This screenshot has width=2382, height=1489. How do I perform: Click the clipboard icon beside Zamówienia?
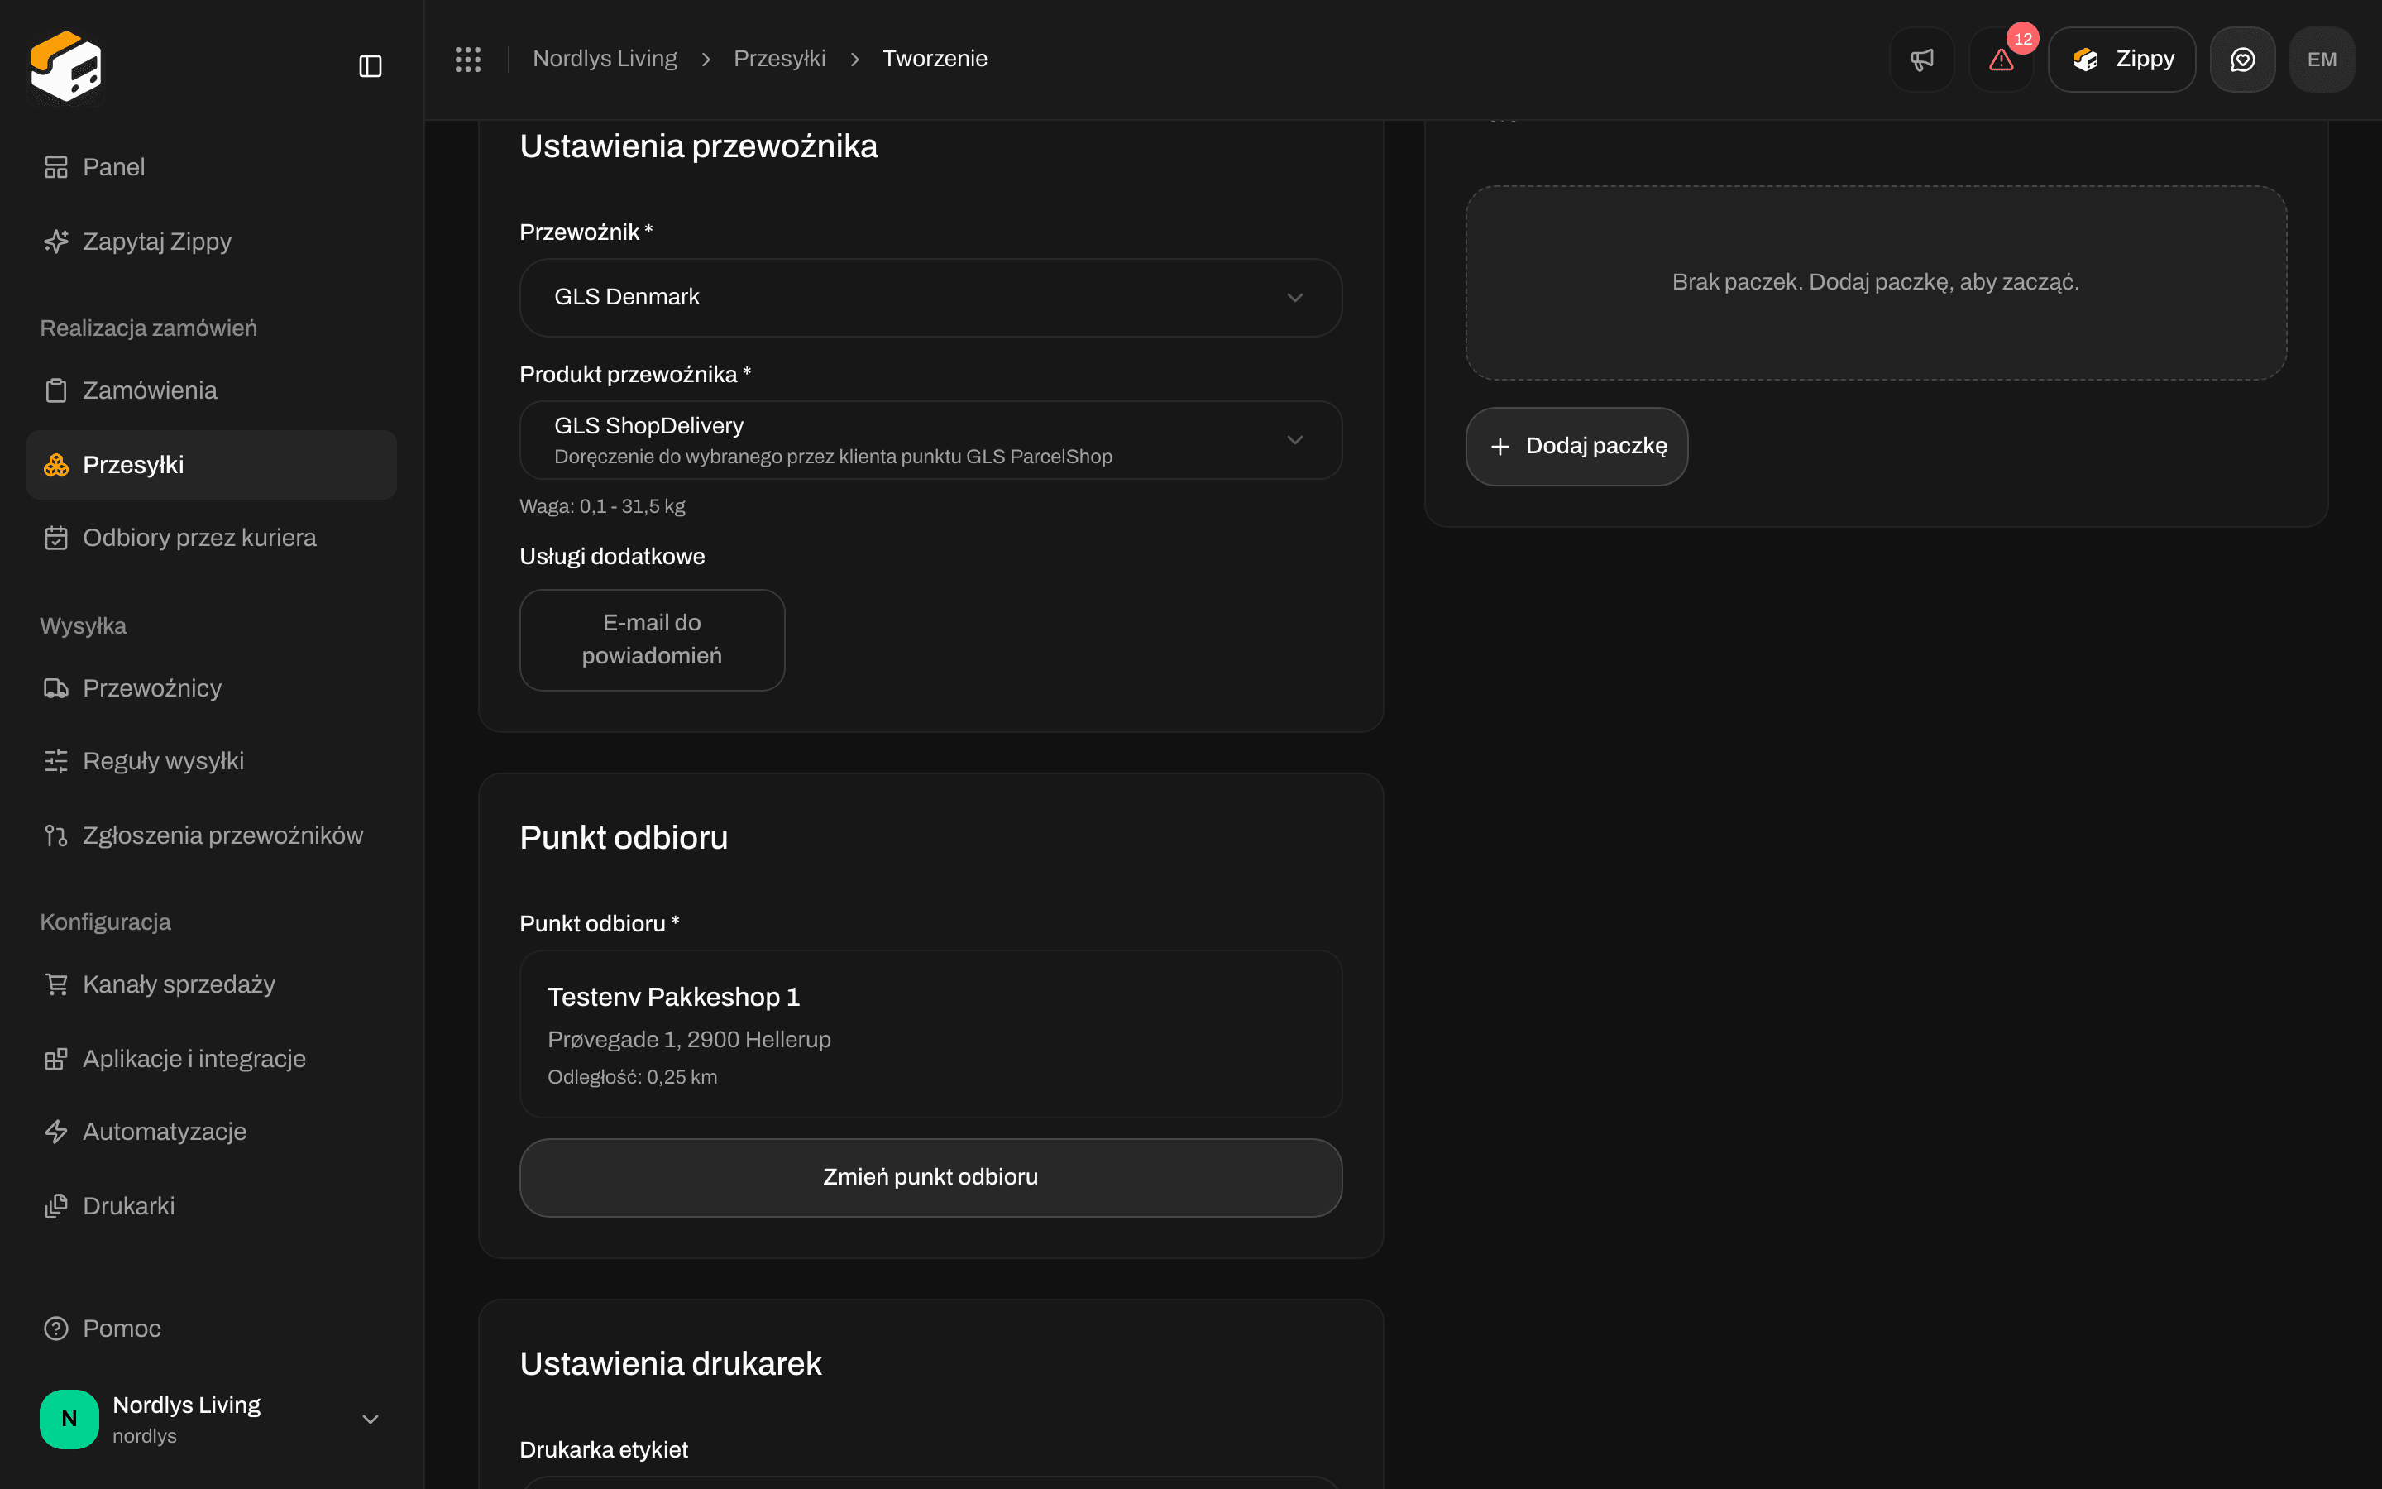(56, 391)
